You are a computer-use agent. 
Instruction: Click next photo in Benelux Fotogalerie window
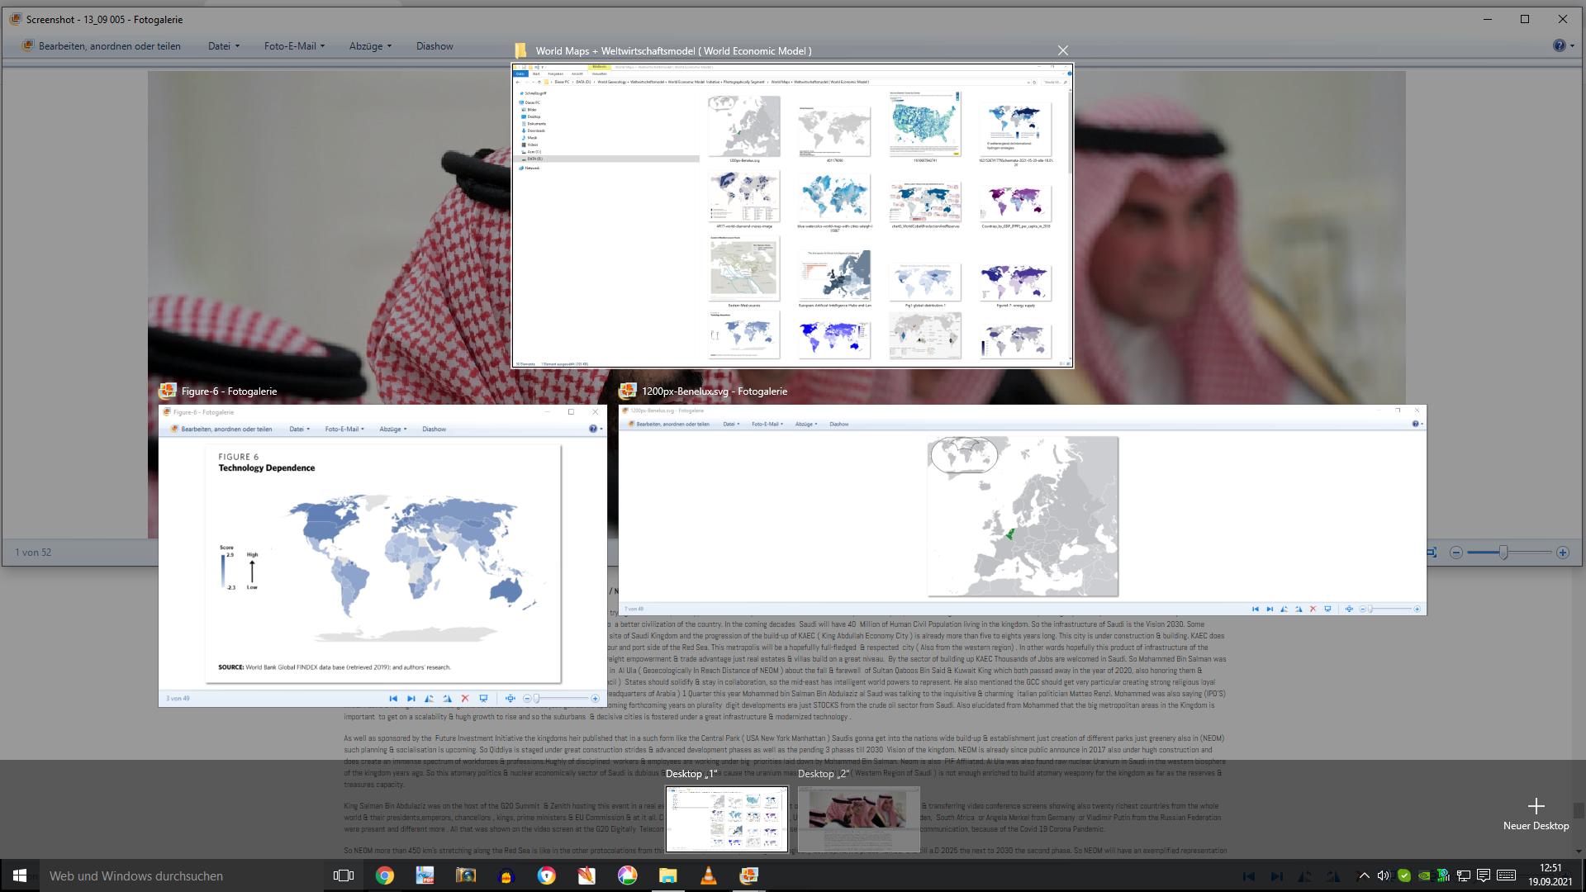[x=1270, y=609]
